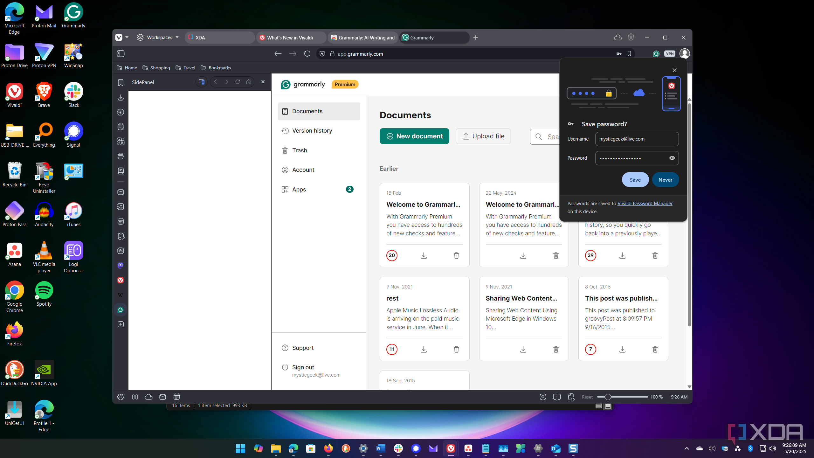Download the 'rest' document
814x458 pixels.
(x=424, y=349)
